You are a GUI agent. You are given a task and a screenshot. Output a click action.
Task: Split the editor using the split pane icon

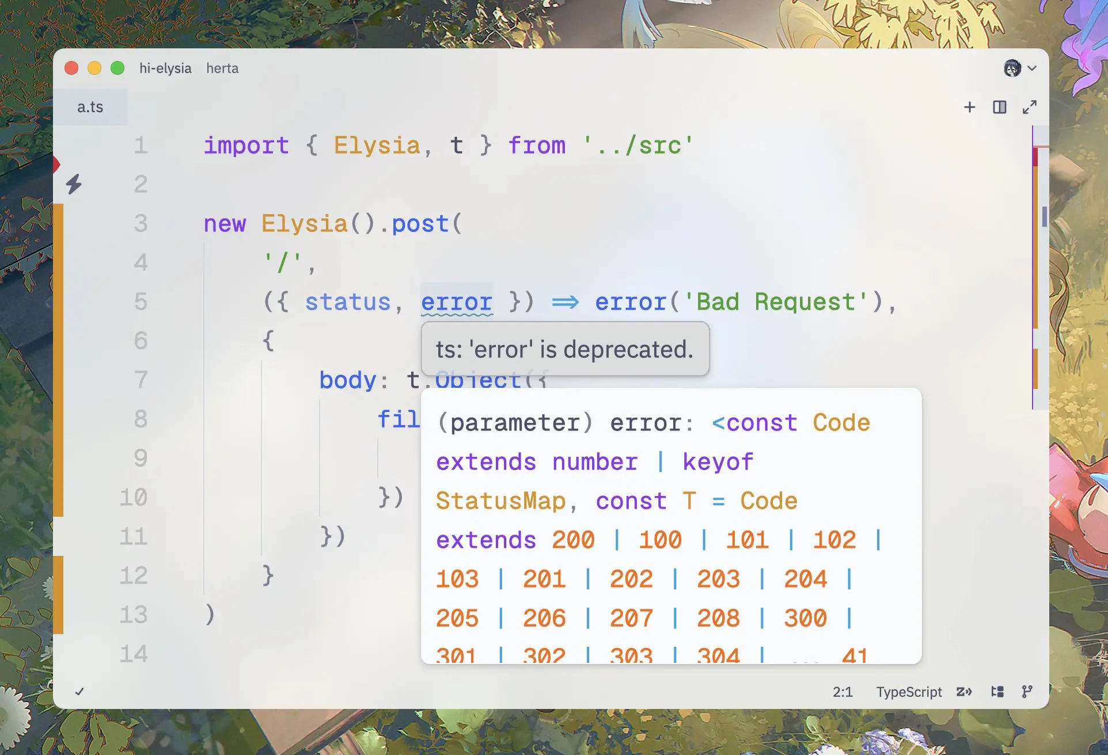click(x=1000, y=107)
